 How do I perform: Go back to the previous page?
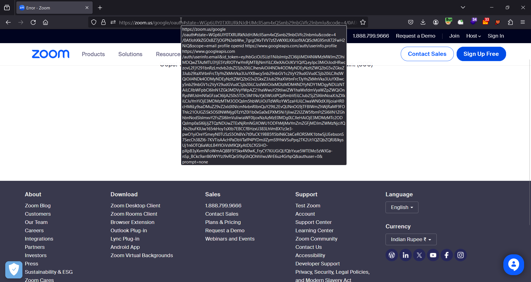coord(8,22)
